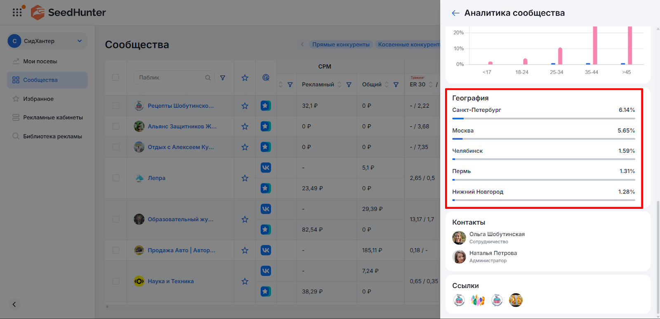This screenshot has height=319, width=660.
Task: Click filter icon beside Рекламный column
Action: point(349,85)
